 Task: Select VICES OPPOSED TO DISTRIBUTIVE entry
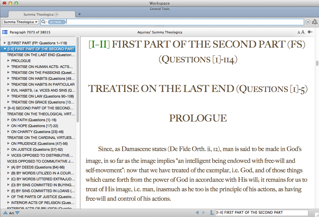42,156
